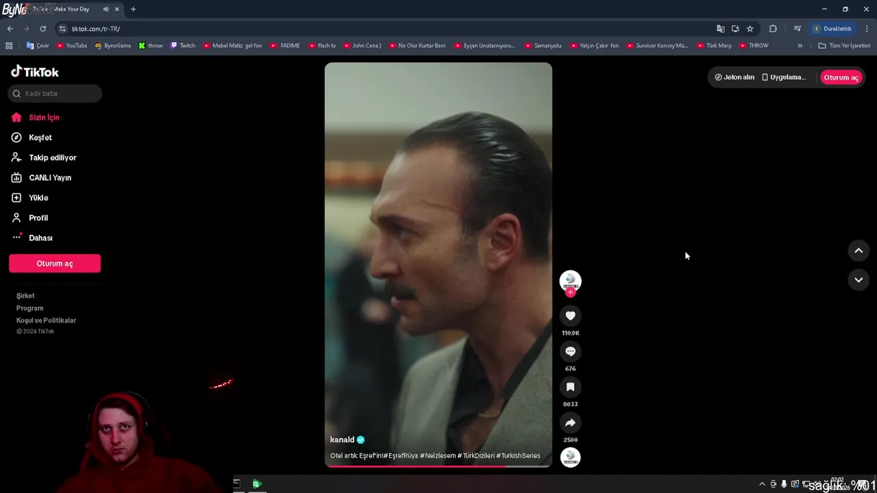The height and width of the screenshot is (493, 877).
Task: Open the Sizin İçin home feed
Action: tap(36, 117)
